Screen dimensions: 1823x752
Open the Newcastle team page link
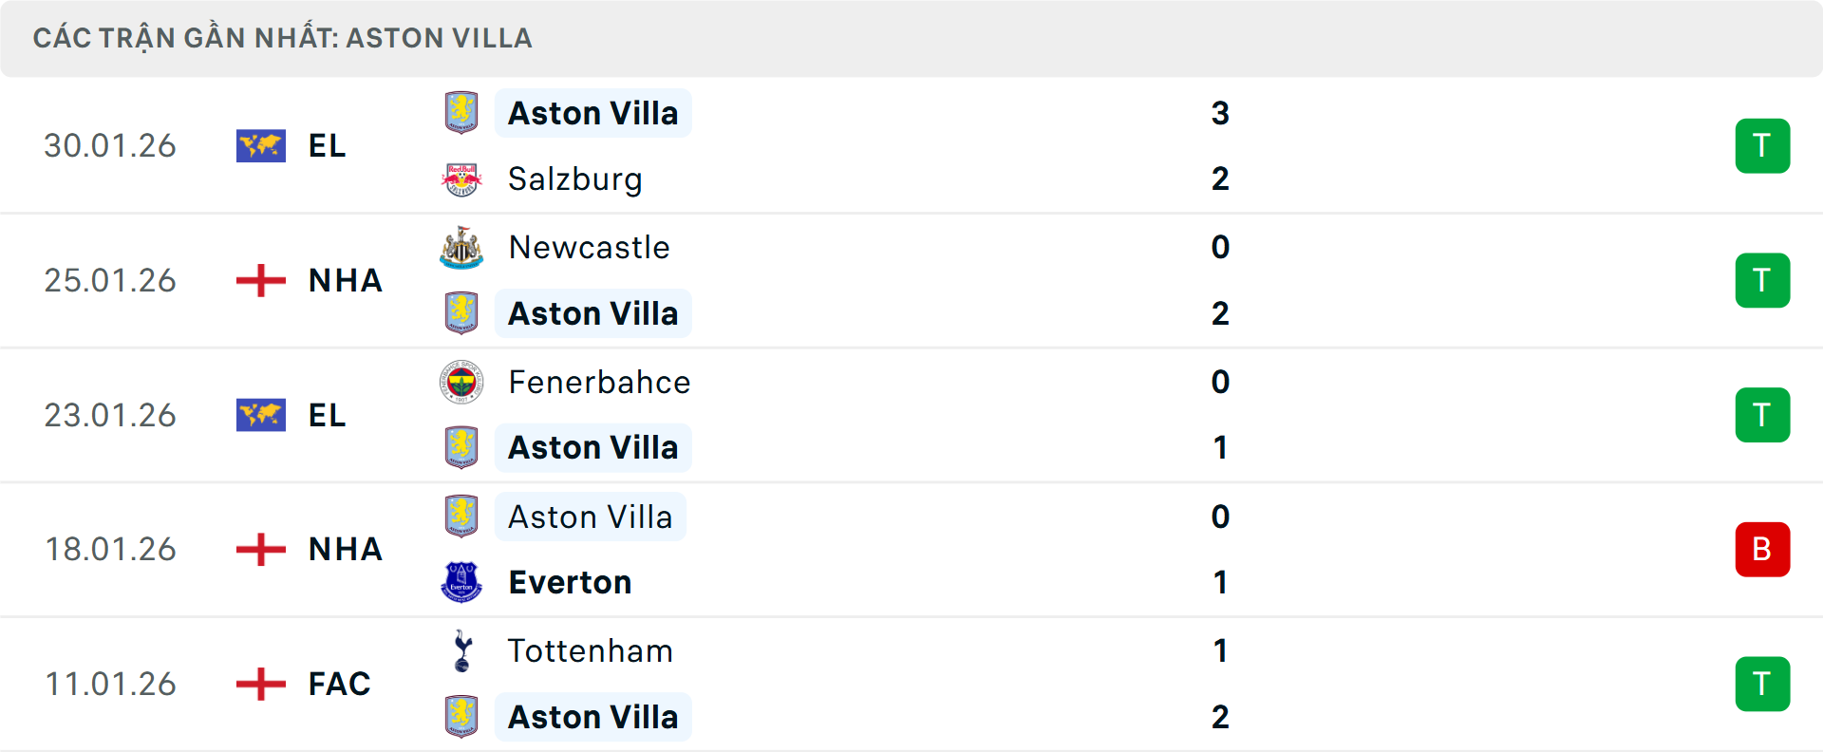tap(589, 247)
